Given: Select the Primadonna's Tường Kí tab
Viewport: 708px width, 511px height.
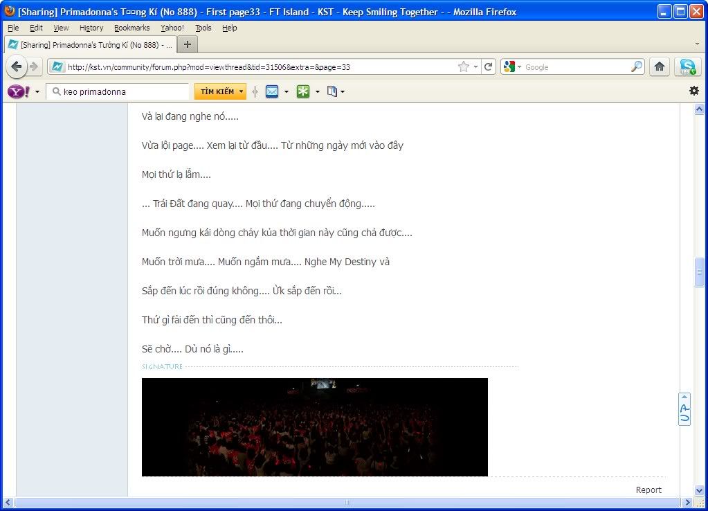Looking at the screenshot, I should (x=90, y=45).
